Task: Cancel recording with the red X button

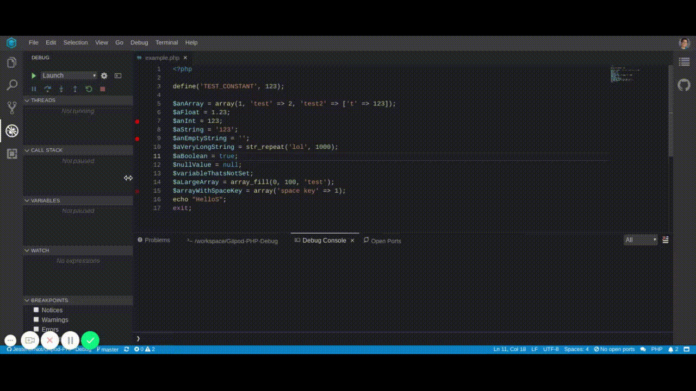Action: (x=49, y=340)
